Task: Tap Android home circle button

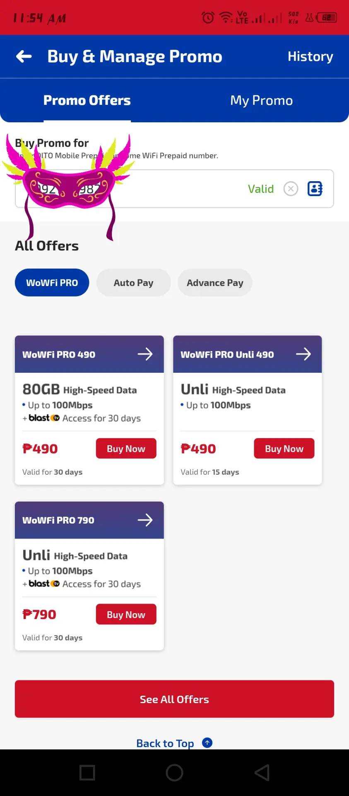Action: [174, 773]
